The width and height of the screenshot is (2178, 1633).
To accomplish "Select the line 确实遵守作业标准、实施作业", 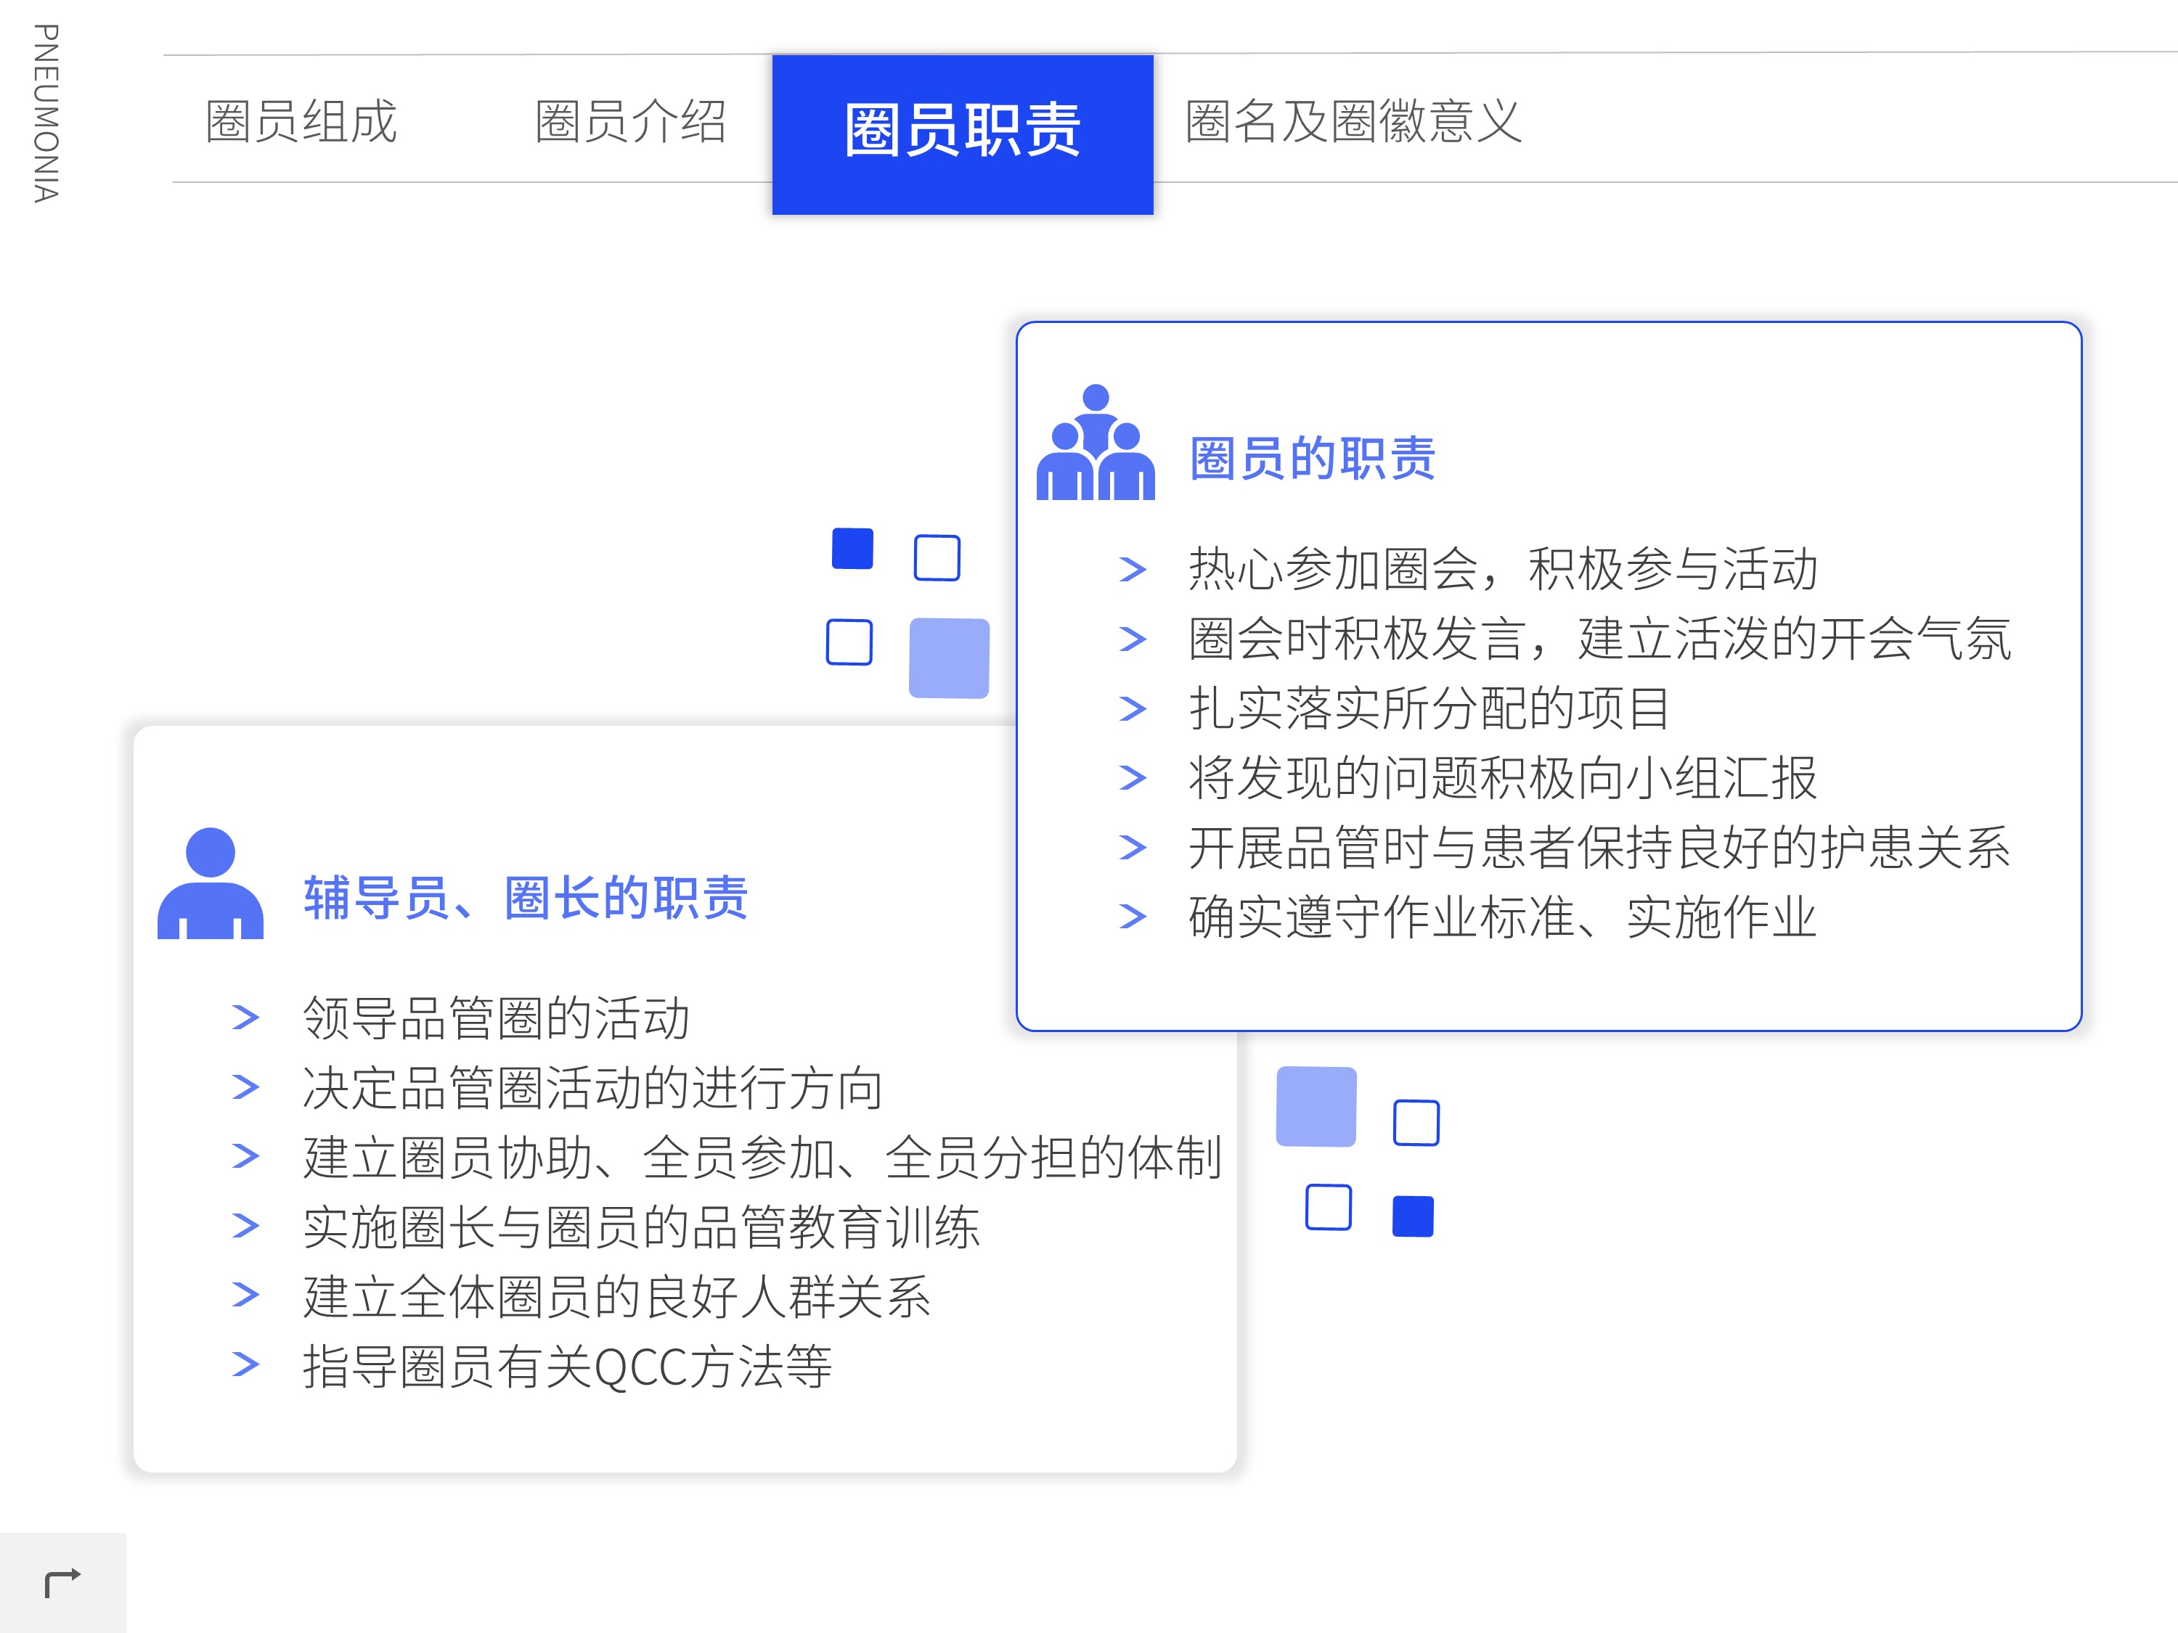I will click(x=1503, y=917).
